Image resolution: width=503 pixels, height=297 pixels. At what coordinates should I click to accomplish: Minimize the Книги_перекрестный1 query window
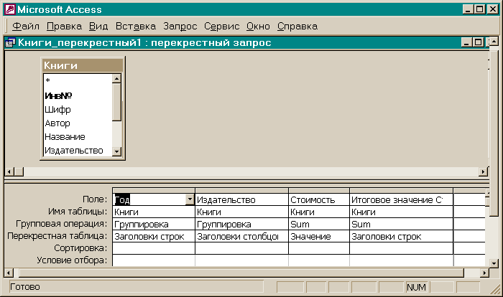pos(466,42)
